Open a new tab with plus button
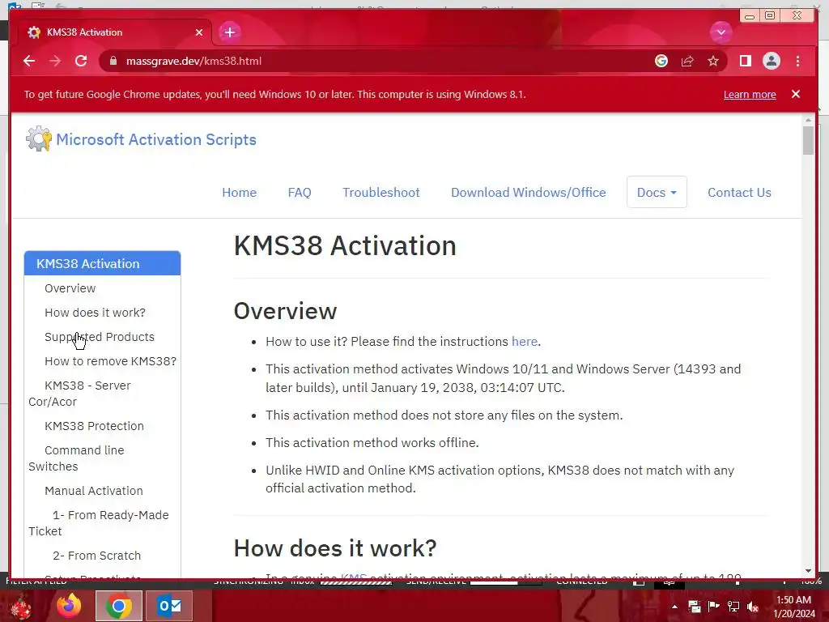 (x=229, y=32)
